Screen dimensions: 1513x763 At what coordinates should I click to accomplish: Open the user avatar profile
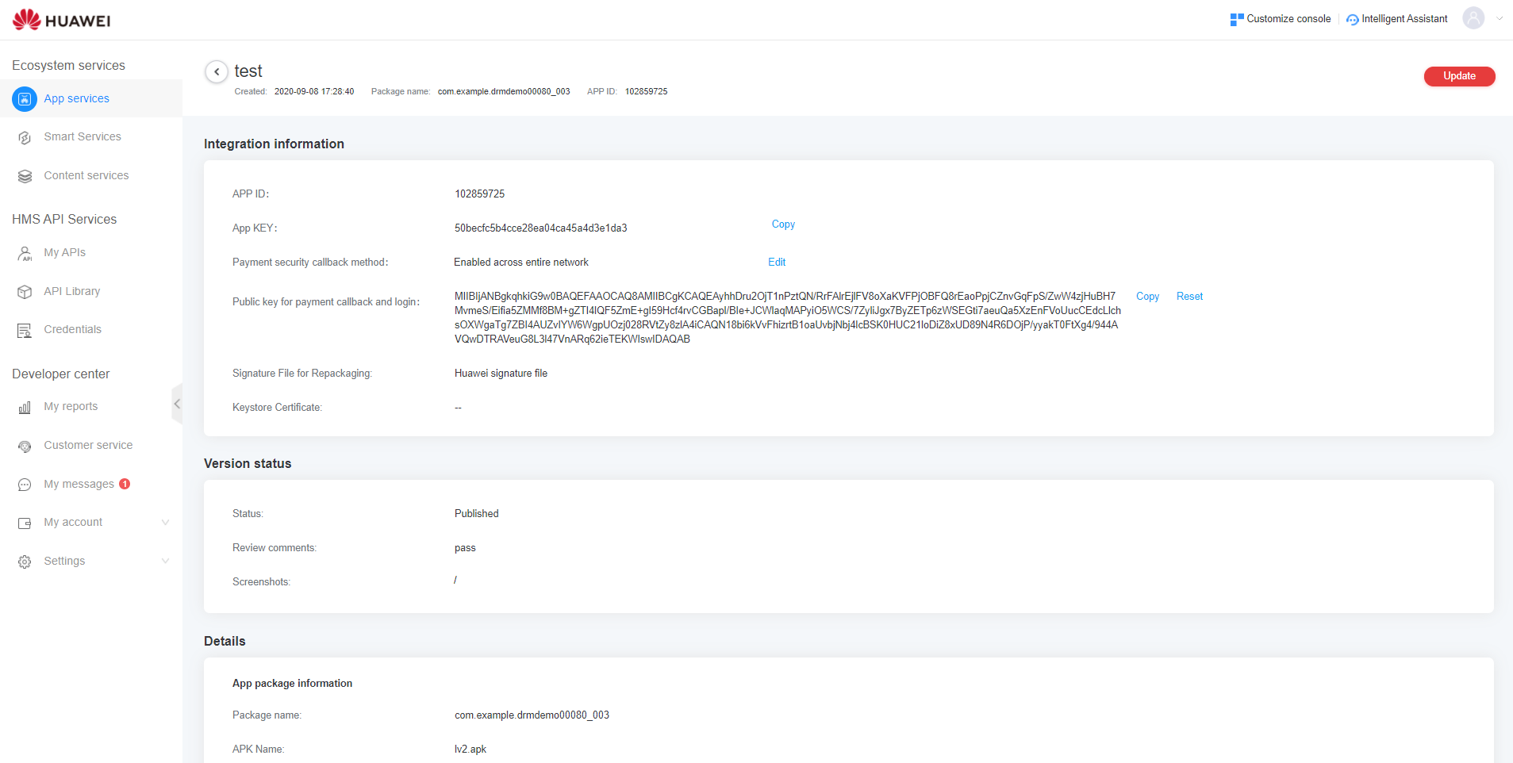1473,18
